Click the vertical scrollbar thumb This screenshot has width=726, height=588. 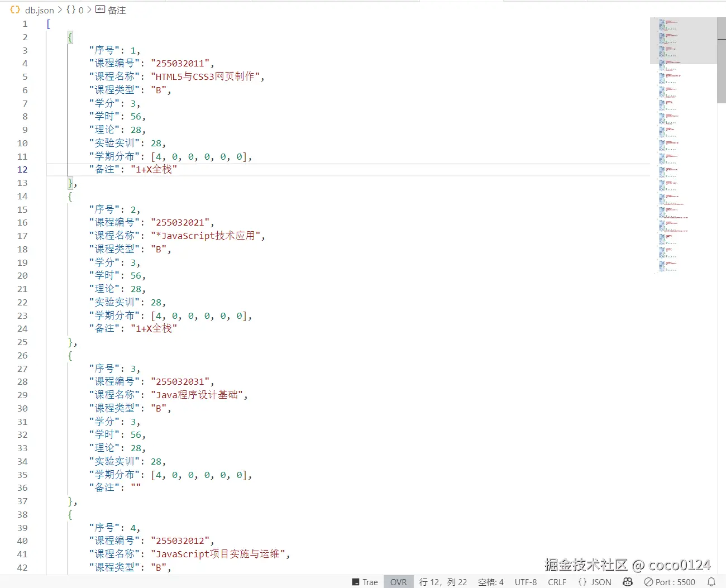pyautogui.click(x=722, y=60)
